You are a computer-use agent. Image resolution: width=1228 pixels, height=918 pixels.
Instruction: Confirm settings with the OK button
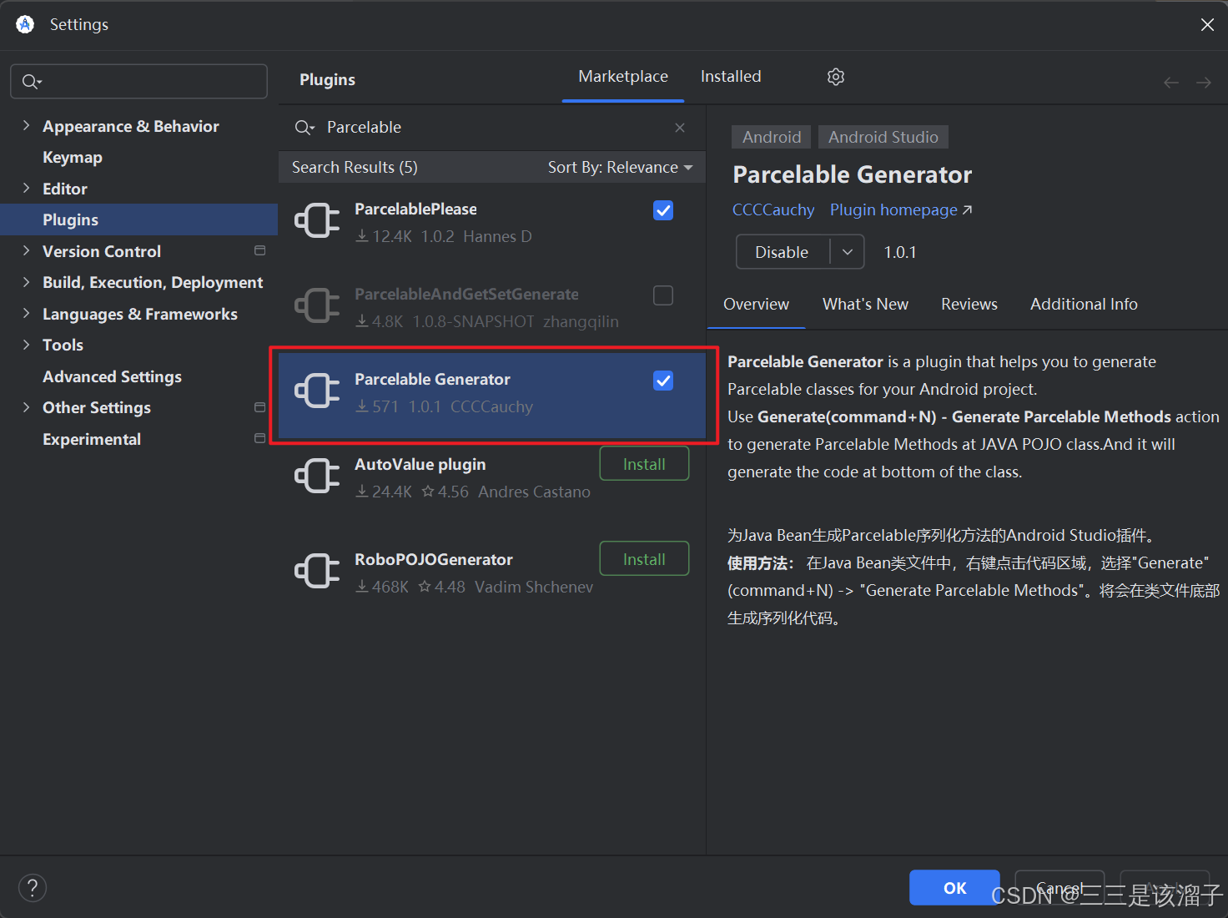tap(954, 888)
